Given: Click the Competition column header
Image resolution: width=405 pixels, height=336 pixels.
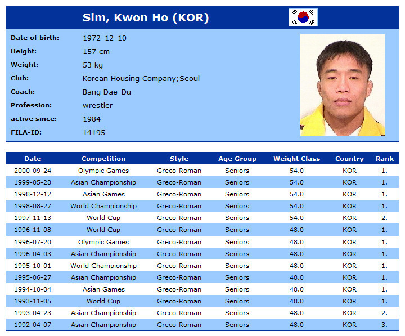Looking at the screenshot, I should click(x=103, y=159).
